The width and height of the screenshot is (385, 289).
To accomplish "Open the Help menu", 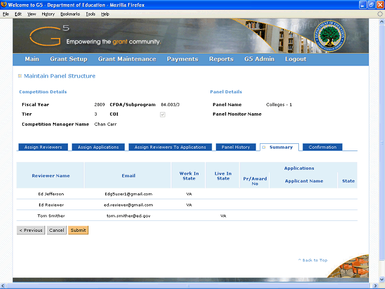I will (105, 14).
